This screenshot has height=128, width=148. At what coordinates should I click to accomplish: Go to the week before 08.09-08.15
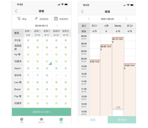tap(26, 26)
